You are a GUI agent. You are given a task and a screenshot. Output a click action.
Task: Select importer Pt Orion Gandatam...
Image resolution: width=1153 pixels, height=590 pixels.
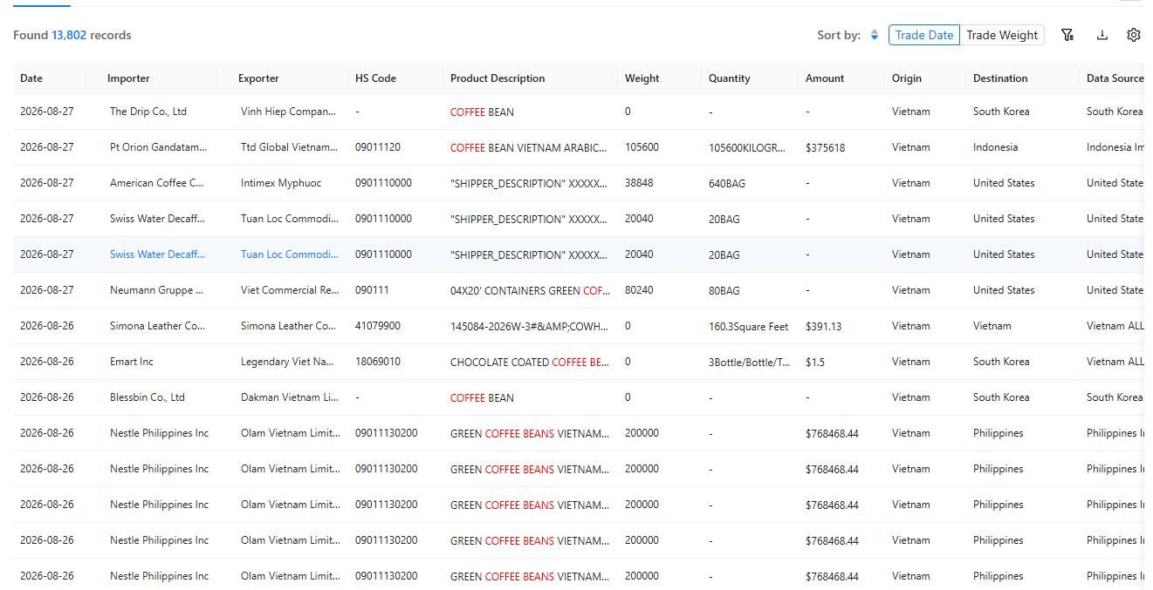tap(159, 147)
